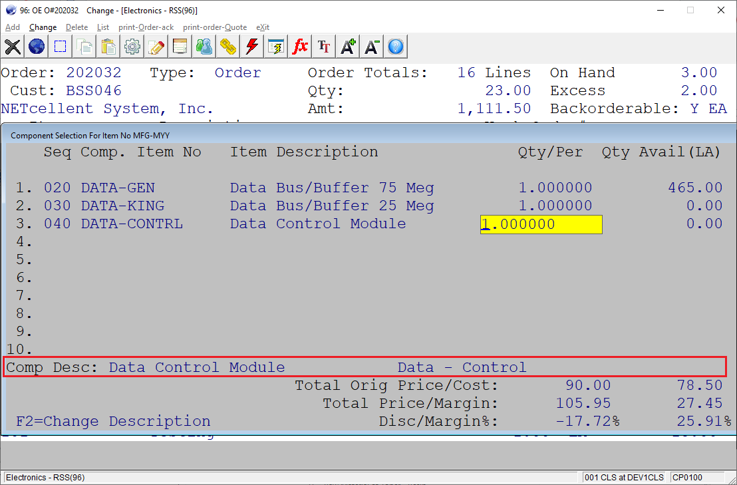Open the Add menu
Viewport: 737px width, 485px height.
[x=13, y=27]
